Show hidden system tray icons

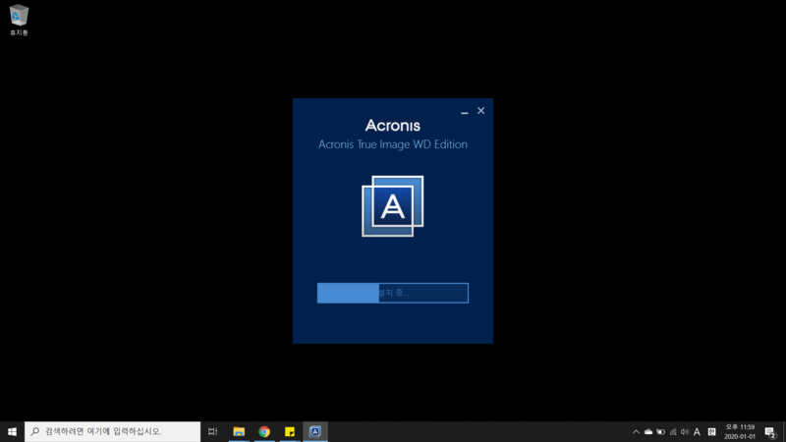636,431
